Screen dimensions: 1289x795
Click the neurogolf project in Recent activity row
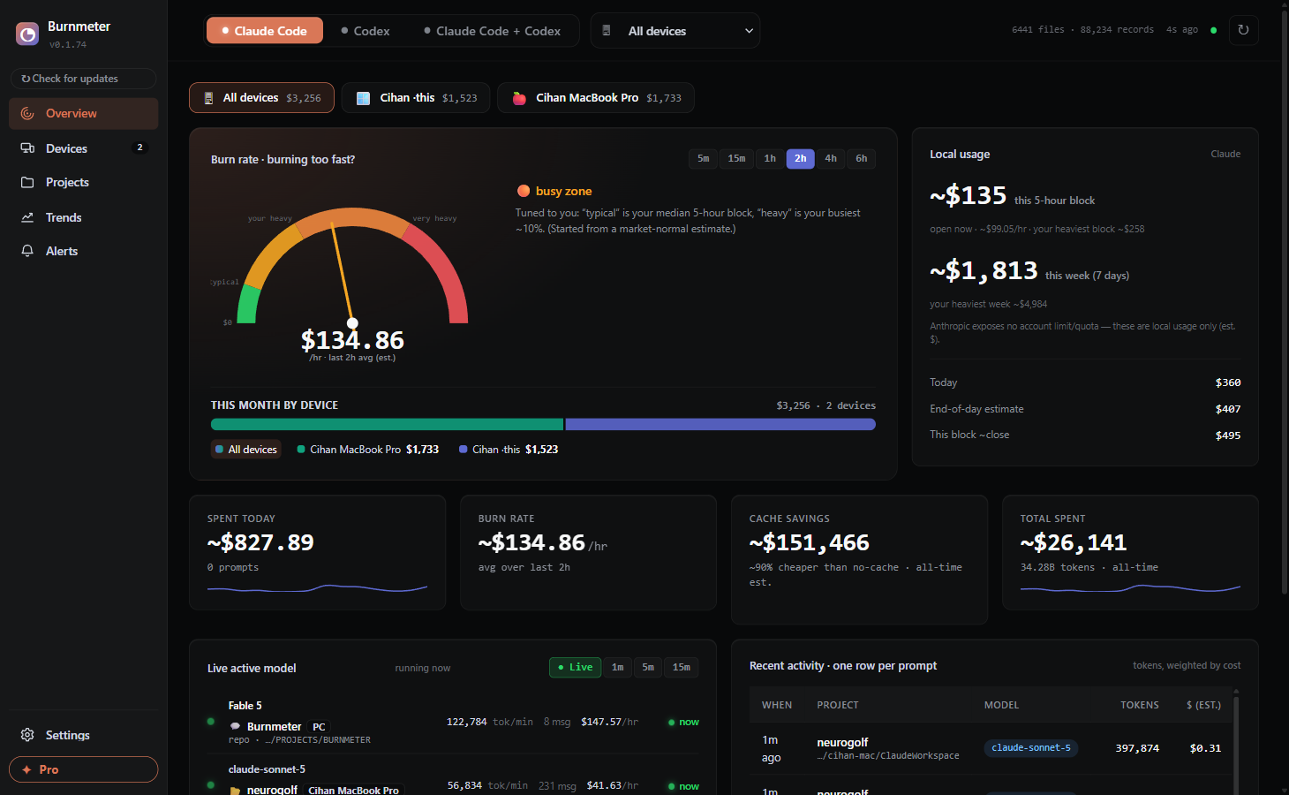click(842, 742)
